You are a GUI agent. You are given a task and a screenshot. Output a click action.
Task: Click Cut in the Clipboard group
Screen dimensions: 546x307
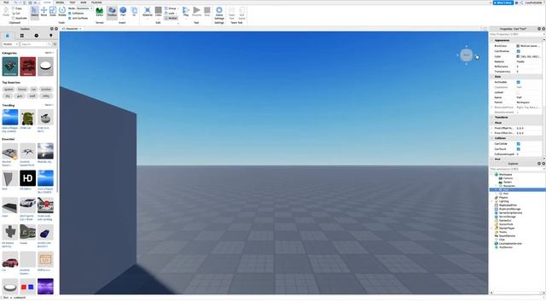[x=16, y=13]
